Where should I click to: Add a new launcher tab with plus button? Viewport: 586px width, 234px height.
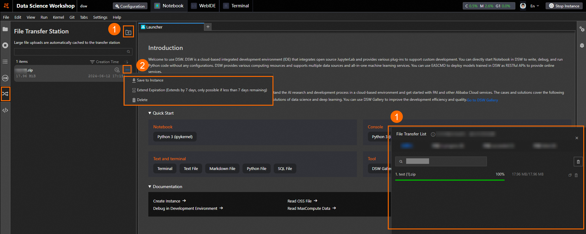coord(208,27)
